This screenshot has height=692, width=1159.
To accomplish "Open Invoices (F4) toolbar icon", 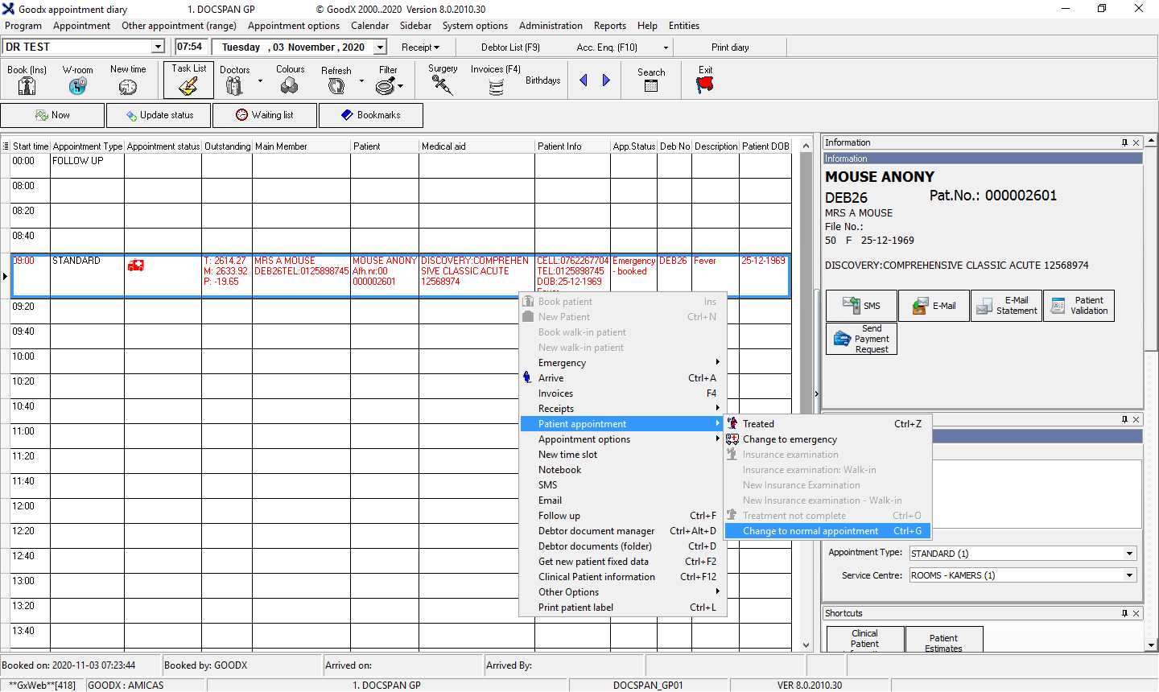I will click(496, 87).
